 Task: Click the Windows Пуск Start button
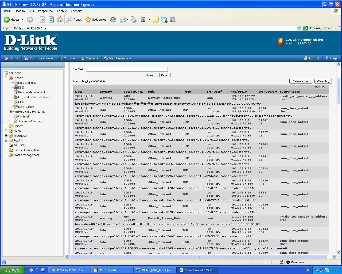(13, 270)
